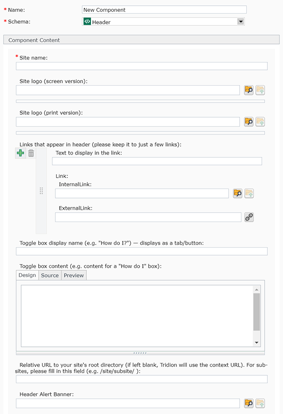This screenshot has width=283, height=414.
Task: Switch to the Preview tab
Action: pyautogui.click(x=74, y=275)
